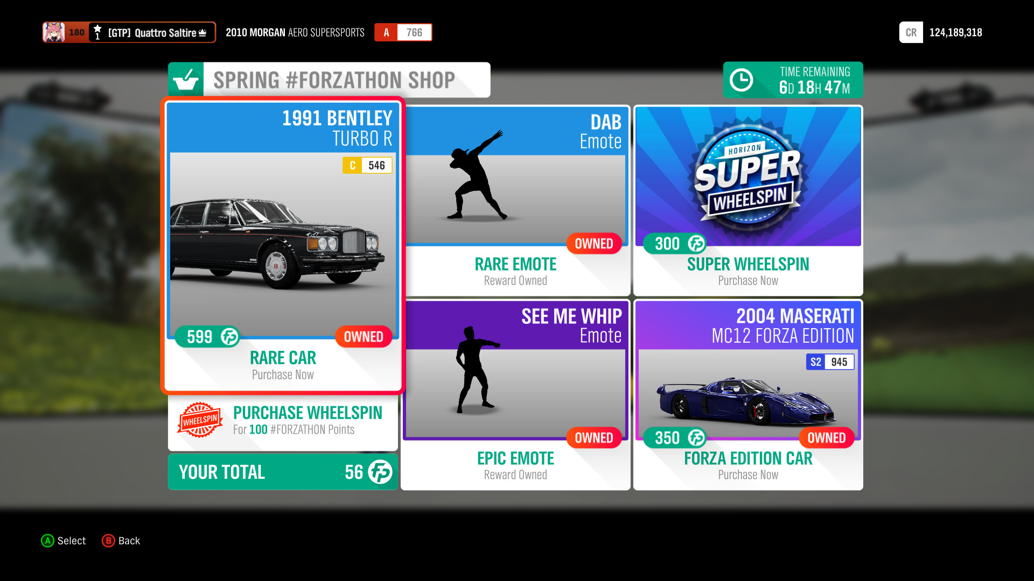Click the red Wheelspin stamp icon
1034x581 pixels.
200,420
